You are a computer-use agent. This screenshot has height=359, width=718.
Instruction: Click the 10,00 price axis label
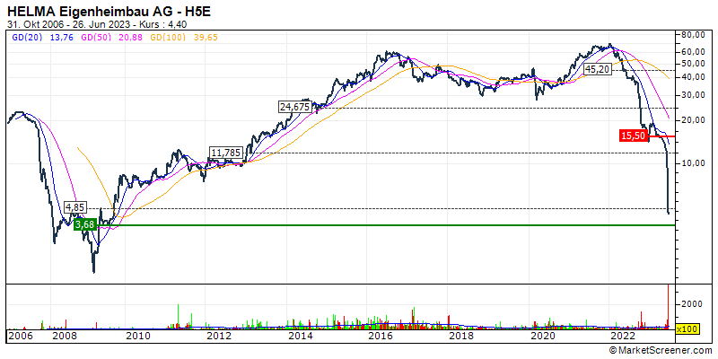[x=692, y=163]
